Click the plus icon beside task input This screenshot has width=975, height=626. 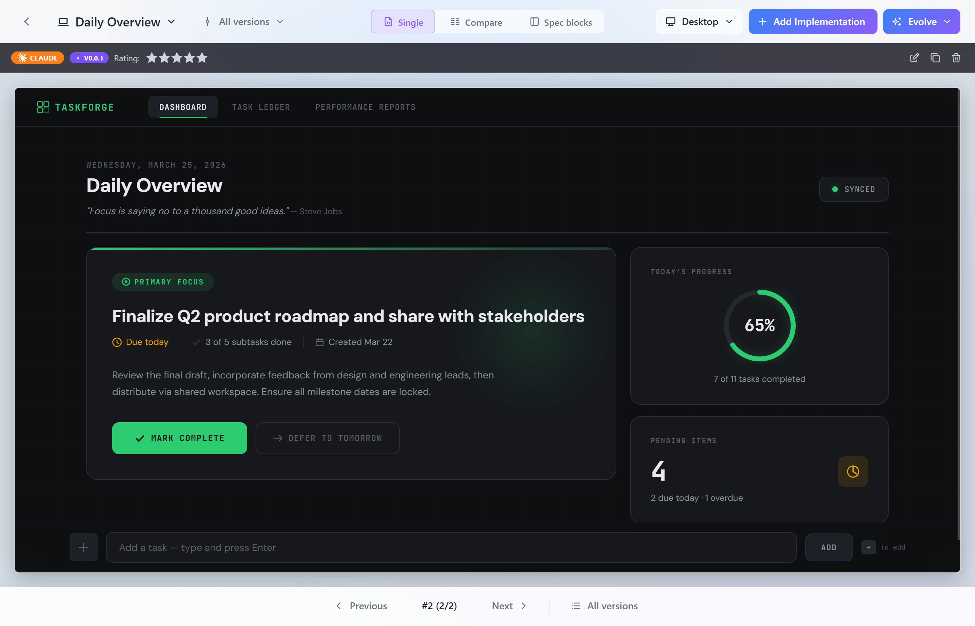(84, 547)
